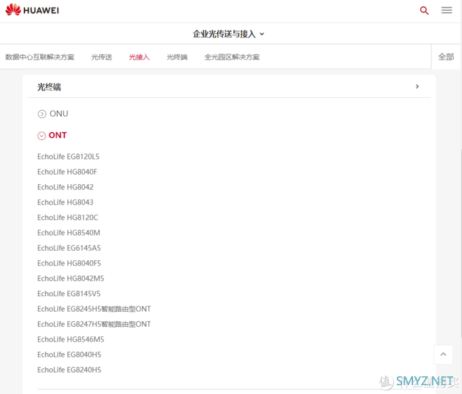Screen dimensions: 462x394
Task: Open EchoLife HG8040F product
Action: coord(67,172)
